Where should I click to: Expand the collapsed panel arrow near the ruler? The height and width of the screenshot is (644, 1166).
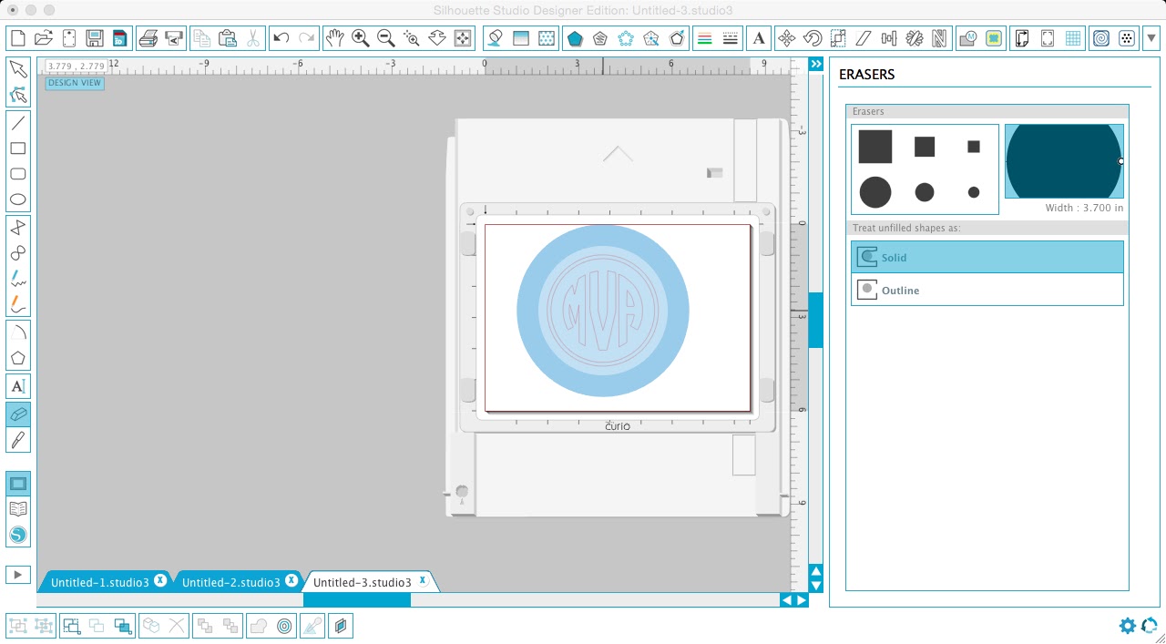pyautogui.click(x=815, y=64)
